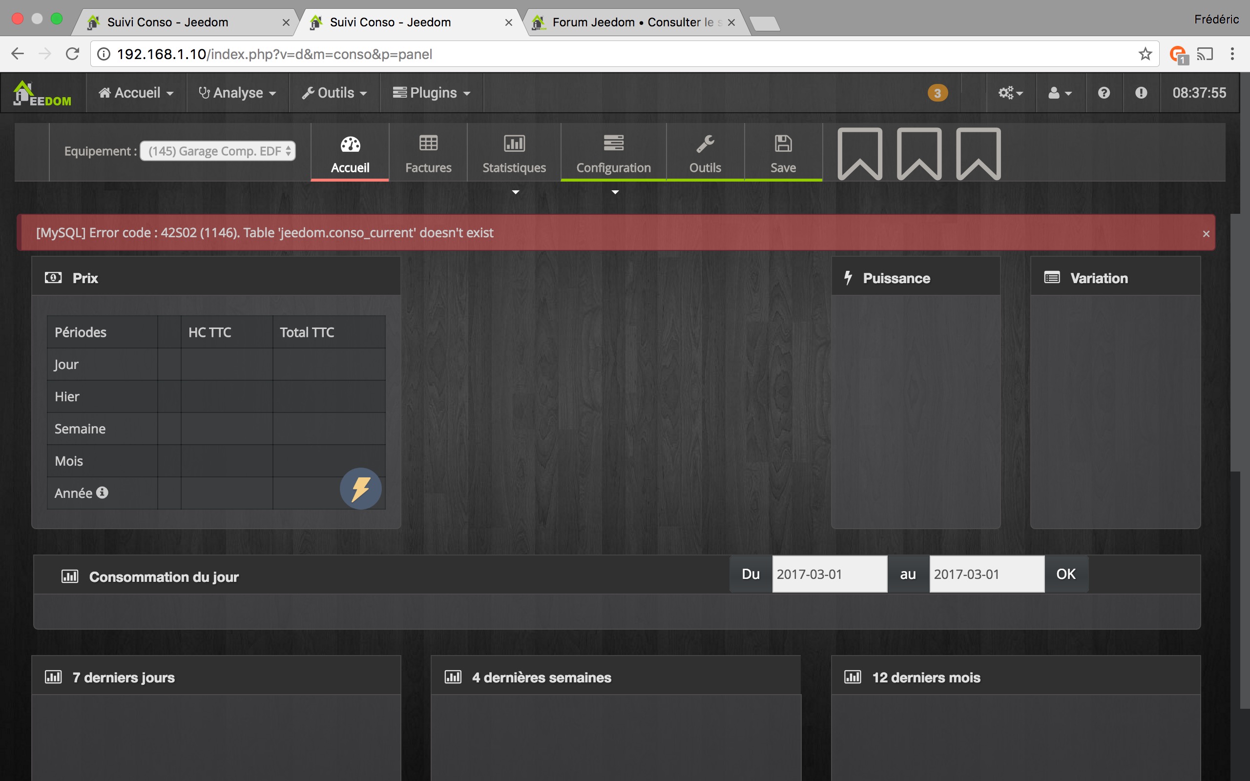Viewport: 1250px width, 781px height.
Task: Click the orange 3 notifications badge
Action: coord(937,93)
